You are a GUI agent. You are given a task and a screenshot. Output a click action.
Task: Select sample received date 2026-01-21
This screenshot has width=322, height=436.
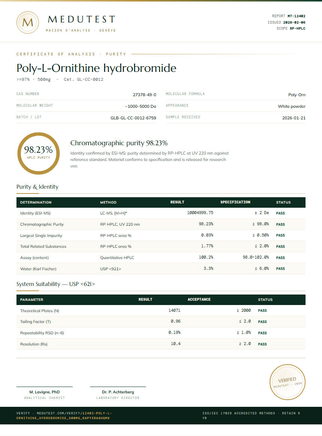[294, 118]
